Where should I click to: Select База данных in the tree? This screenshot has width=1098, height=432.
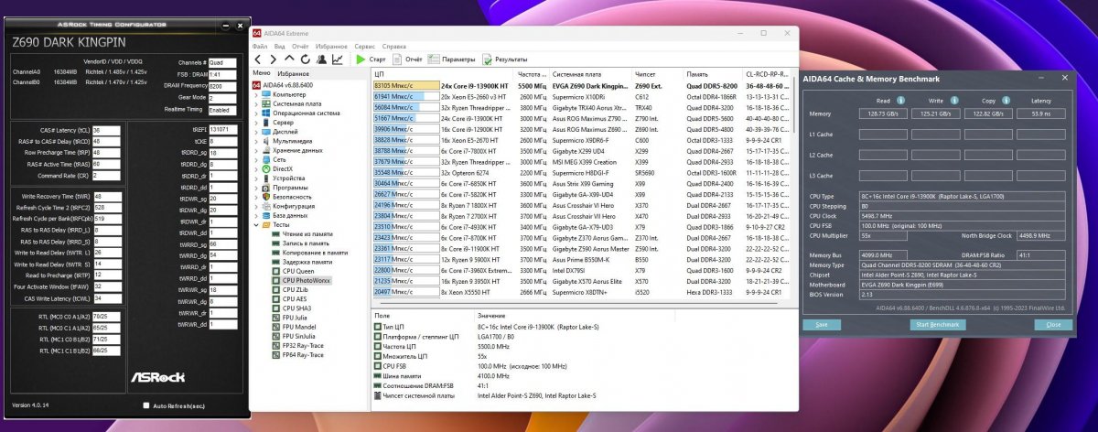(285, 215)
